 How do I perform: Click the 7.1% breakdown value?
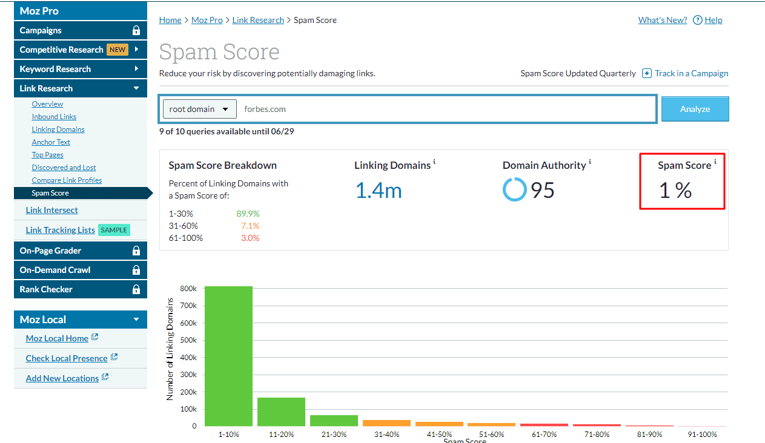tap(251, 226)
